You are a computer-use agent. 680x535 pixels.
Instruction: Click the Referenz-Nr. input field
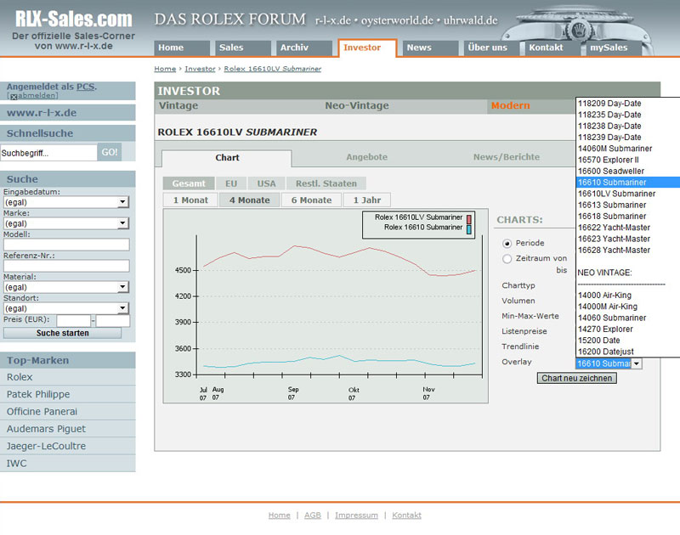[x=66, y=266]
